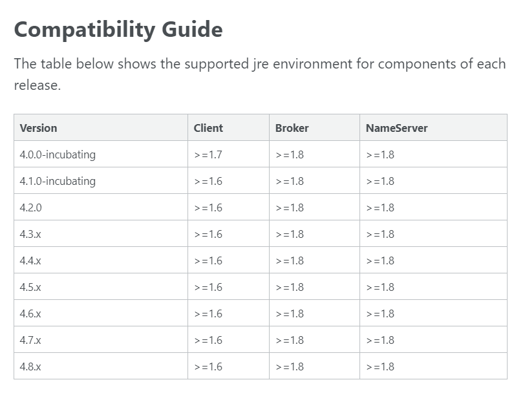Click the 4.3.x version cell
The image size is (525, 393).
click(30, 234)
